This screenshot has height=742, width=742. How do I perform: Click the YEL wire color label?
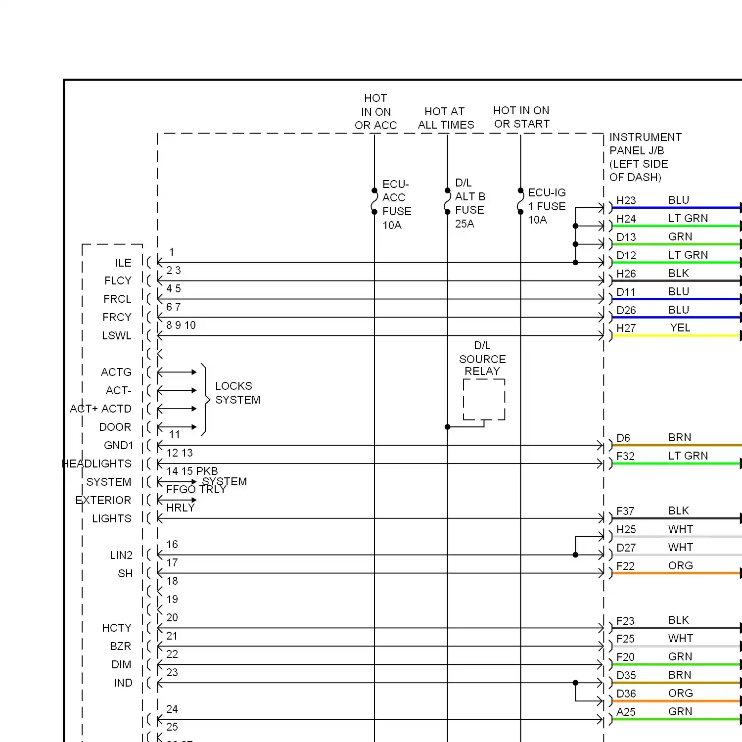coord(680,328)
